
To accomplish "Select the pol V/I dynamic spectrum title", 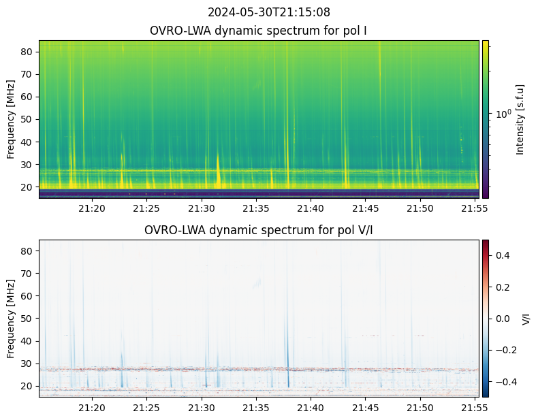I will coord(258,230).
